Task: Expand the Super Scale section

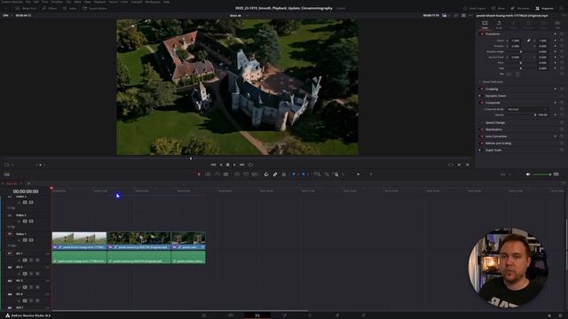Action: 493,150
